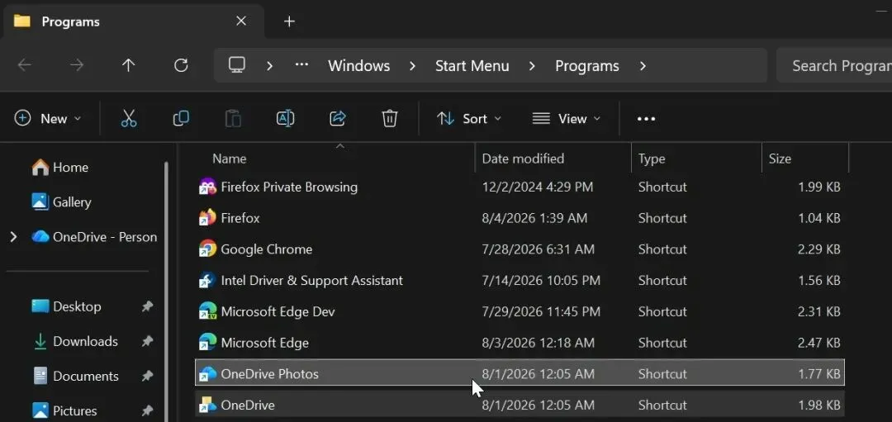Image resolution: width=892 pixels, height=422 pixels.
Task: Click the Copy icon in toolbar
Action: pyautogui.click(x=181, y=118)
